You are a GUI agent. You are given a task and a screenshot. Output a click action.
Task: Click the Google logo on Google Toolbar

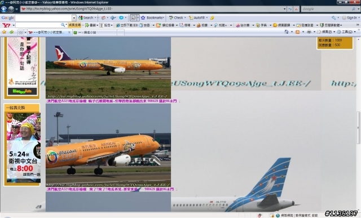[x=7, y=17]
